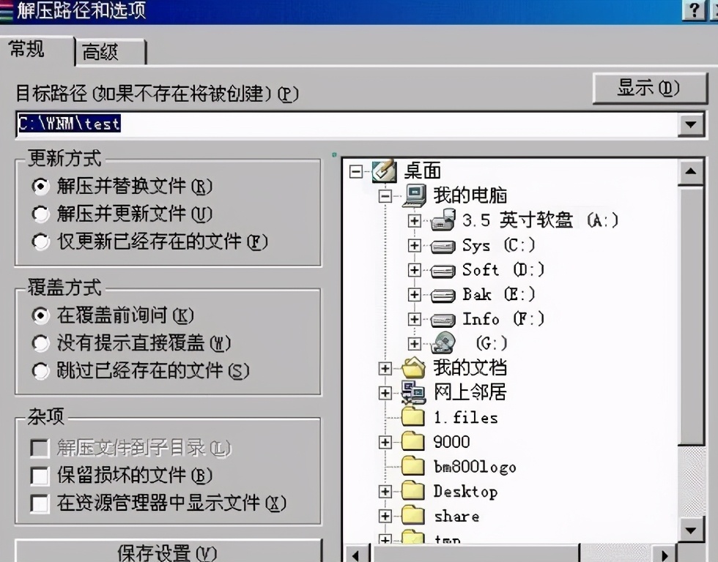The width and height of the screenshot is (718, 562).
Task: Select the 桌面 desktop icon in tree
Action: pyautogui.click(x=384, y=171)
